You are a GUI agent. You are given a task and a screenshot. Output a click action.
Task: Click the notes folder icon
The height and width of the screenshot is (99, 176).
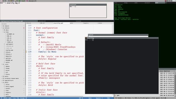[x=3, y=76]
